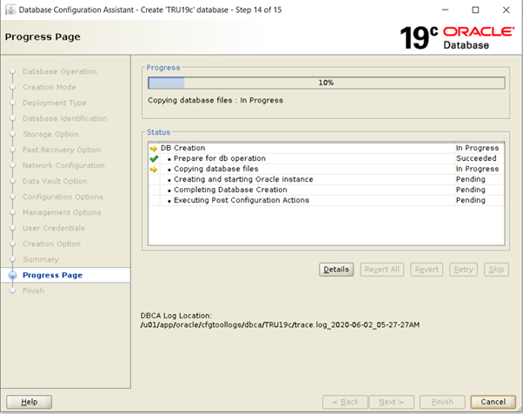Viewport: 523px width, 414px height.
Task: Click the application icon in title bar
Action: [x=10, y=10]
